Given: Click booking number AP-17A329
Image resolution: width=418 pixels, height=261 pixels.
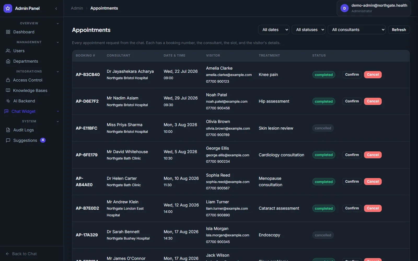Looking at the screenshot, I should pyautogui.click(x=87, y=235).
